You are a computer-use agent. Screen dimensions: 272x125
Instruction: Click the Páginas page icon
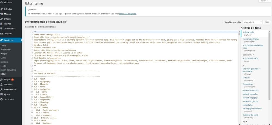tap(2, 24)
